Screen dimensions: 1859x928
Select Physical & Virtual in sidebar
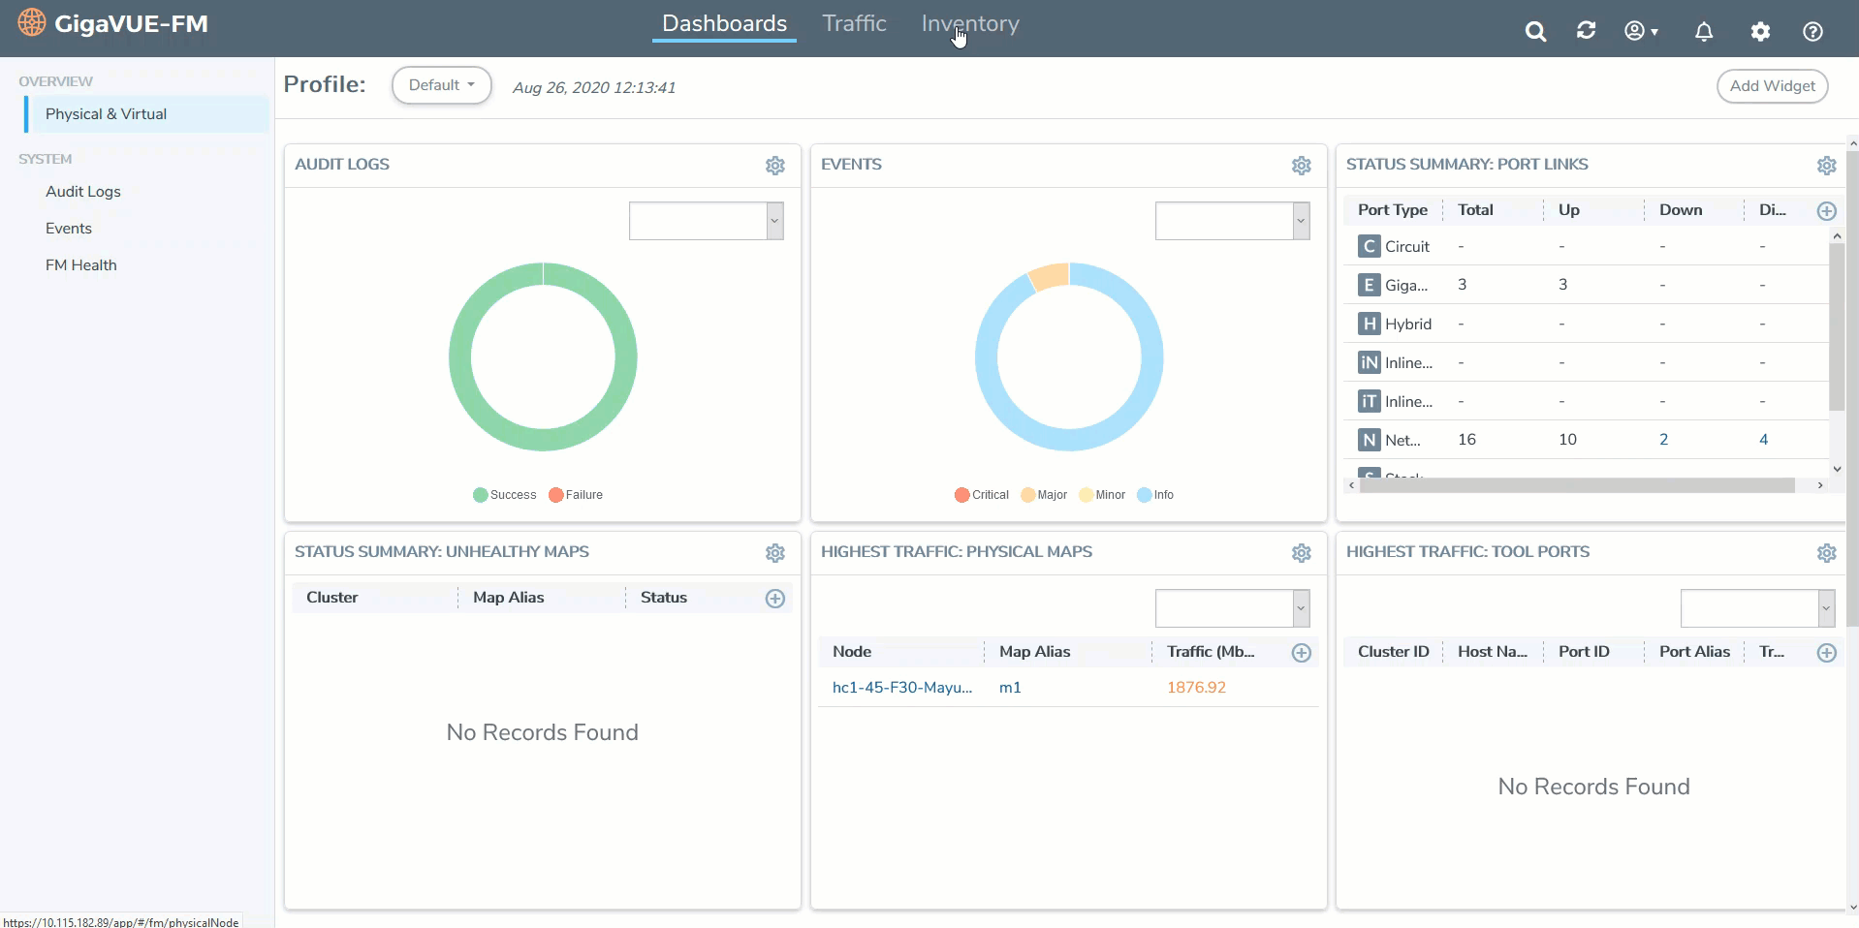point(147,114)
